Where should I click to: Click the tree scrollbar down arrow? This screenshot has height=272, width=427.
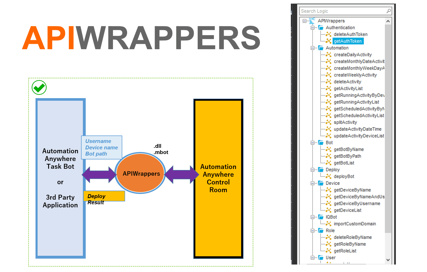point(388,260)
